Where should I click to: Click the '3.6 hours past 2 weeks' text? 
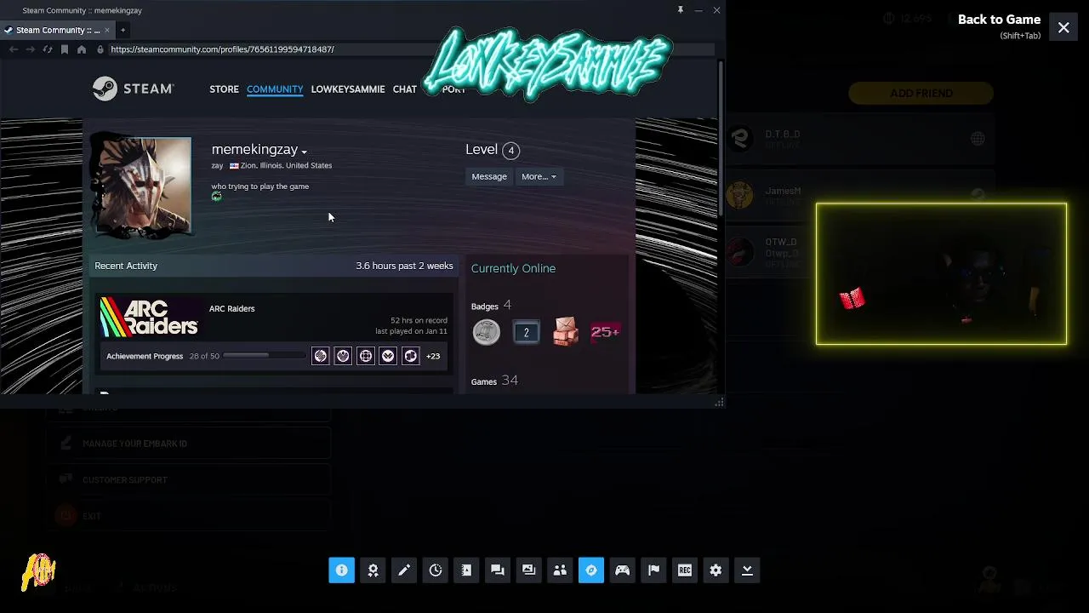coord(404,266)
